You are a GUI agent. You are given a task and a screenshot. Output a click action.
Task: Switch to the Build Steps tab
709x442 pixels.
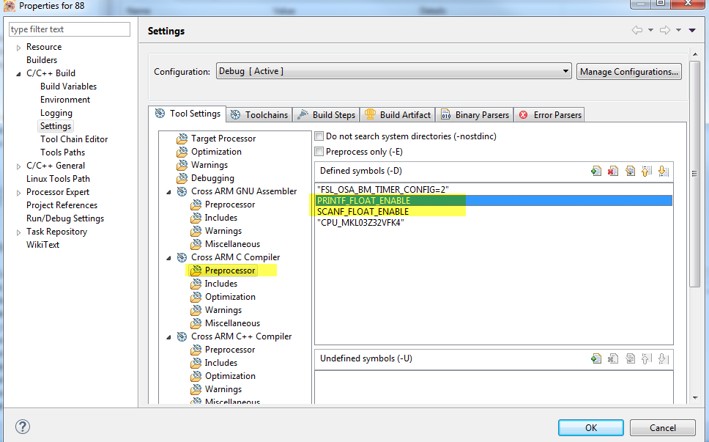click(x=327, y=115)
